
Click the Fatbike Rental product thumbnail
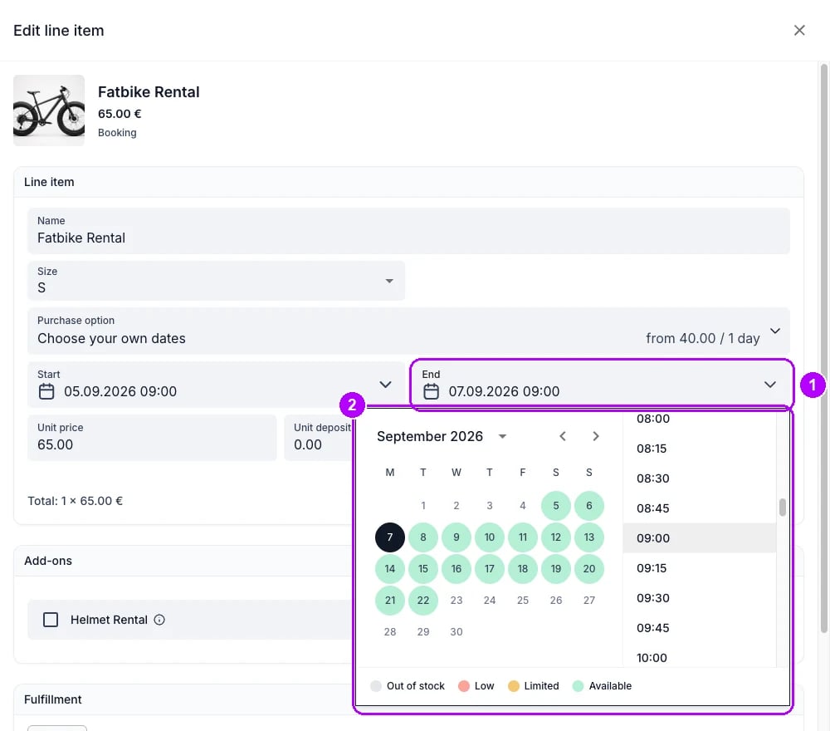(49, 110)
